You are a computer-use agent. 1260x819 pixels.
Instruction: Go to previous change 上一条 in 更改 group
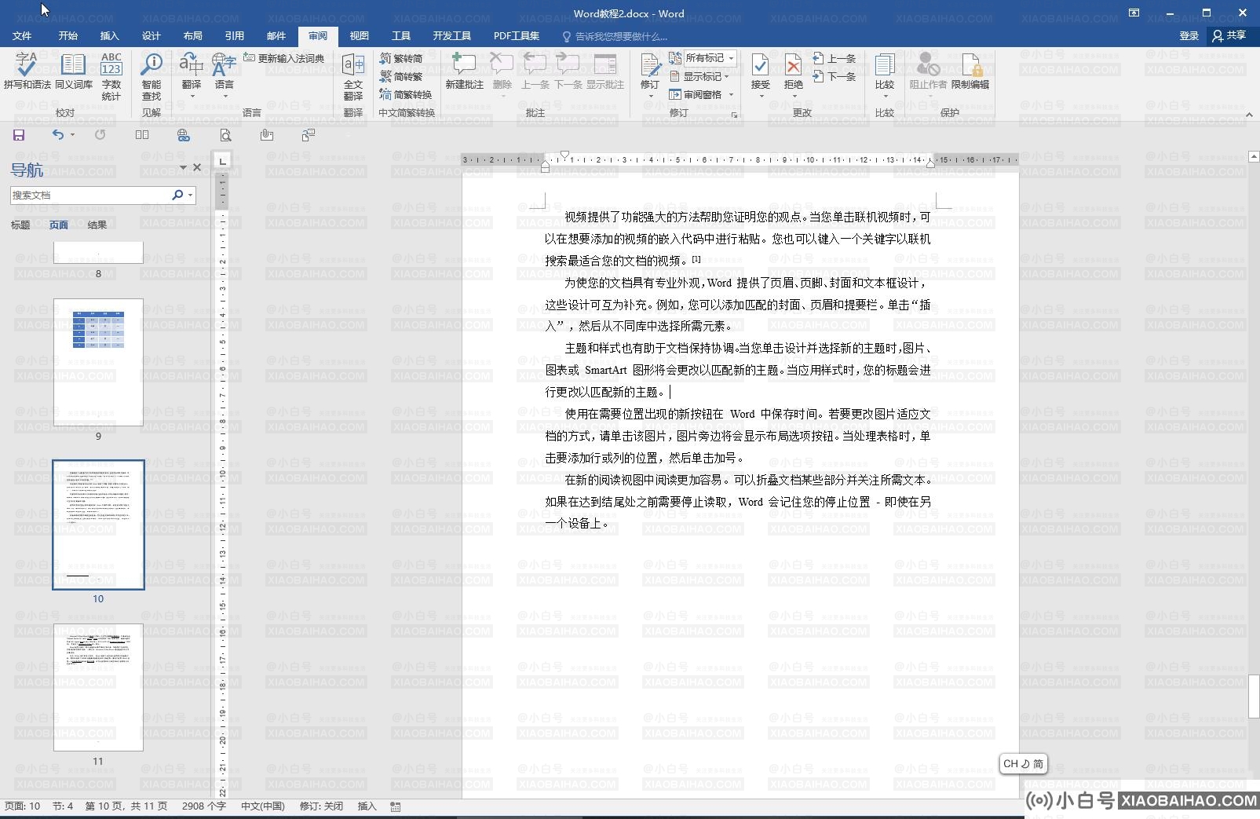(835, 59)
